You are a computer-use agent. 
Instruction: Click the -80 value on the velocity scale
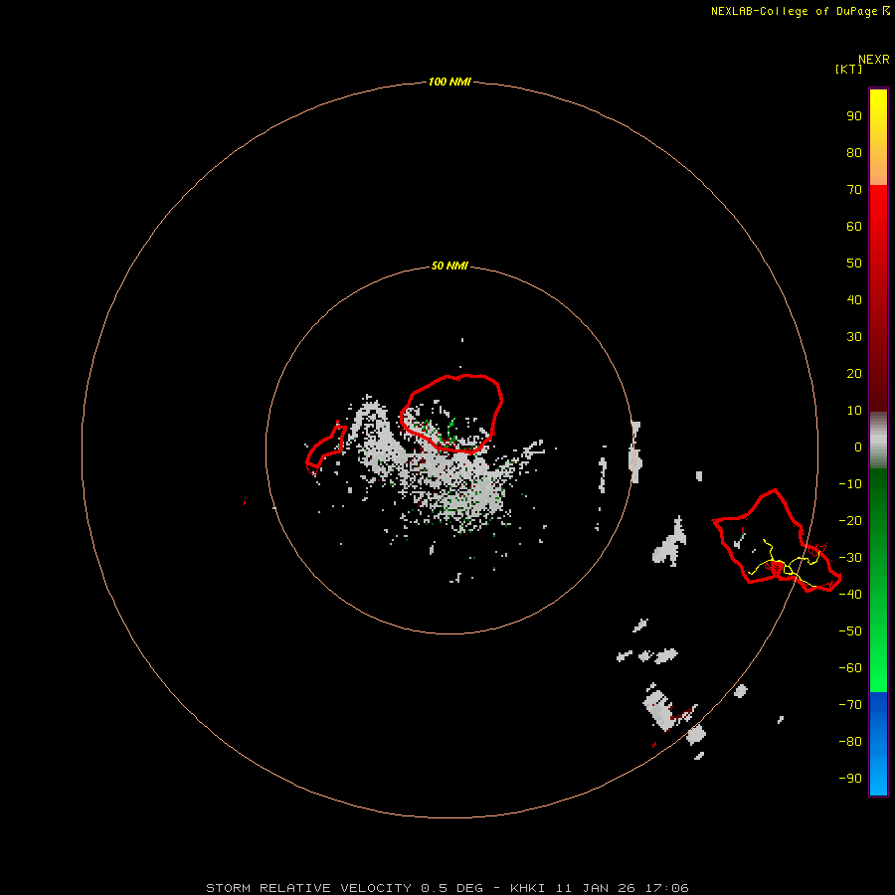(850, 742)
